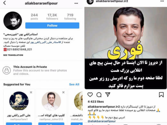The height and width of the screenshot is (125, 167).
Task: Tap the back arrow on the profile
Action: click(4, 3)
